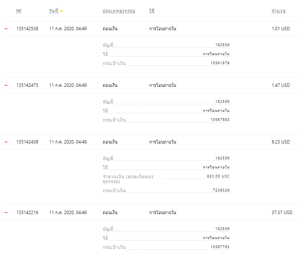Collapse transaction 135142538 with the red minus
Viewport: 297px width, 256px height.
click(6, 29)
